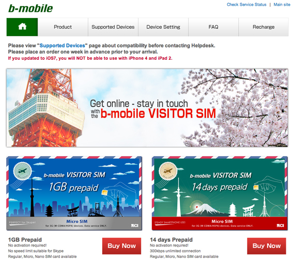
Task: Follow the blue Supported Devices text link
Action: (x=62, y=45)
